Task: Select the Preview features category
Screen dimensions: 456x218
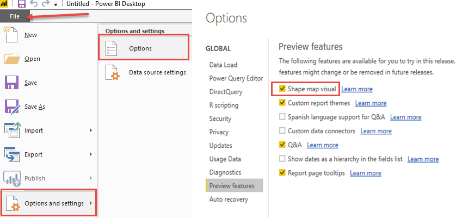Action: (231, 186)
